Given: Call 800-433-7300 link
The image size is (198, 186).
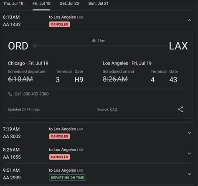Looking at the screenshot, I should (x=31, y=94).
